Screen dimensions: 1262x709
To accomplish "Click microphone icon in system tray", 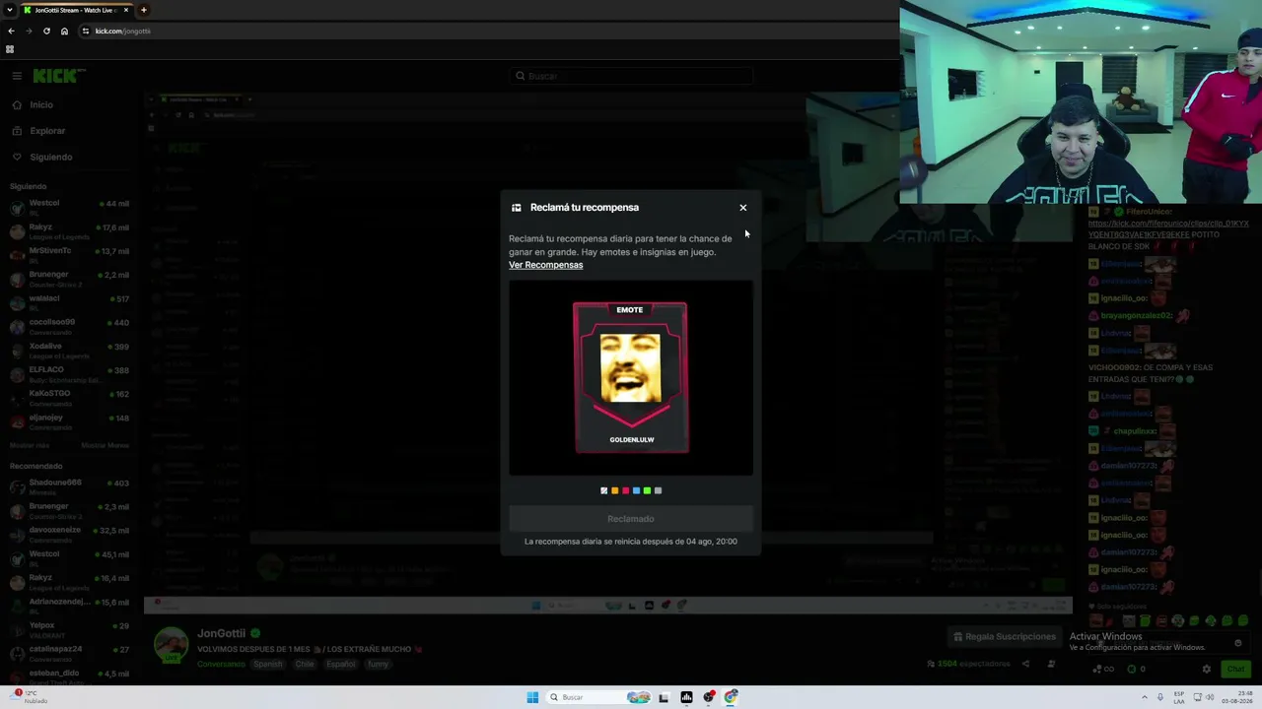I will pyautogui.click(x=1160, y=697).
